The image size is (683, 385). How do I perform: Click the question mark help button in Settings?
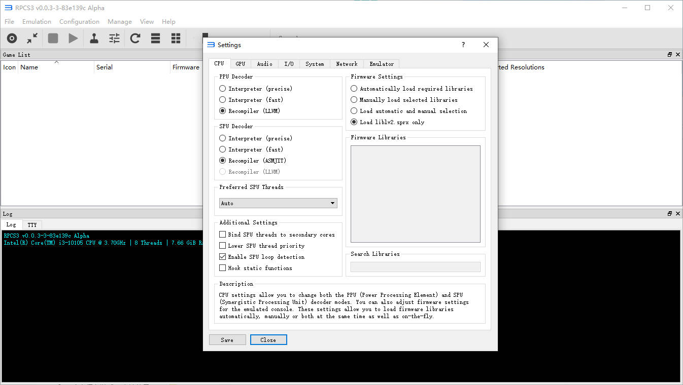pyautogui.click(x=463, y=45)
